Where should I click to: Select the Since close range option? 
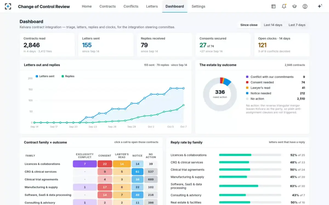pyautogui.click(x=249, y=25)
